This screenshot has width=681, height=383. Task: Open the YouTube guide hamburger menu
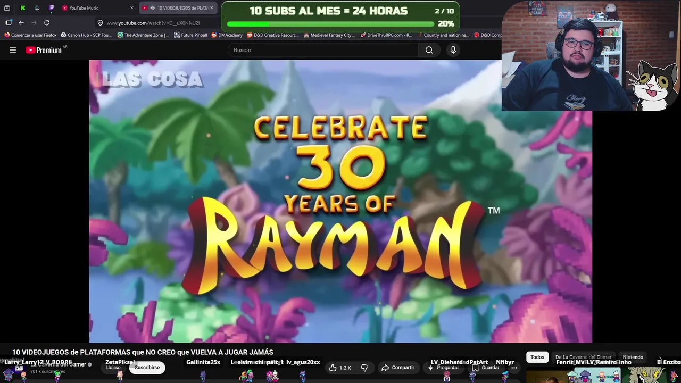point(13,50)
